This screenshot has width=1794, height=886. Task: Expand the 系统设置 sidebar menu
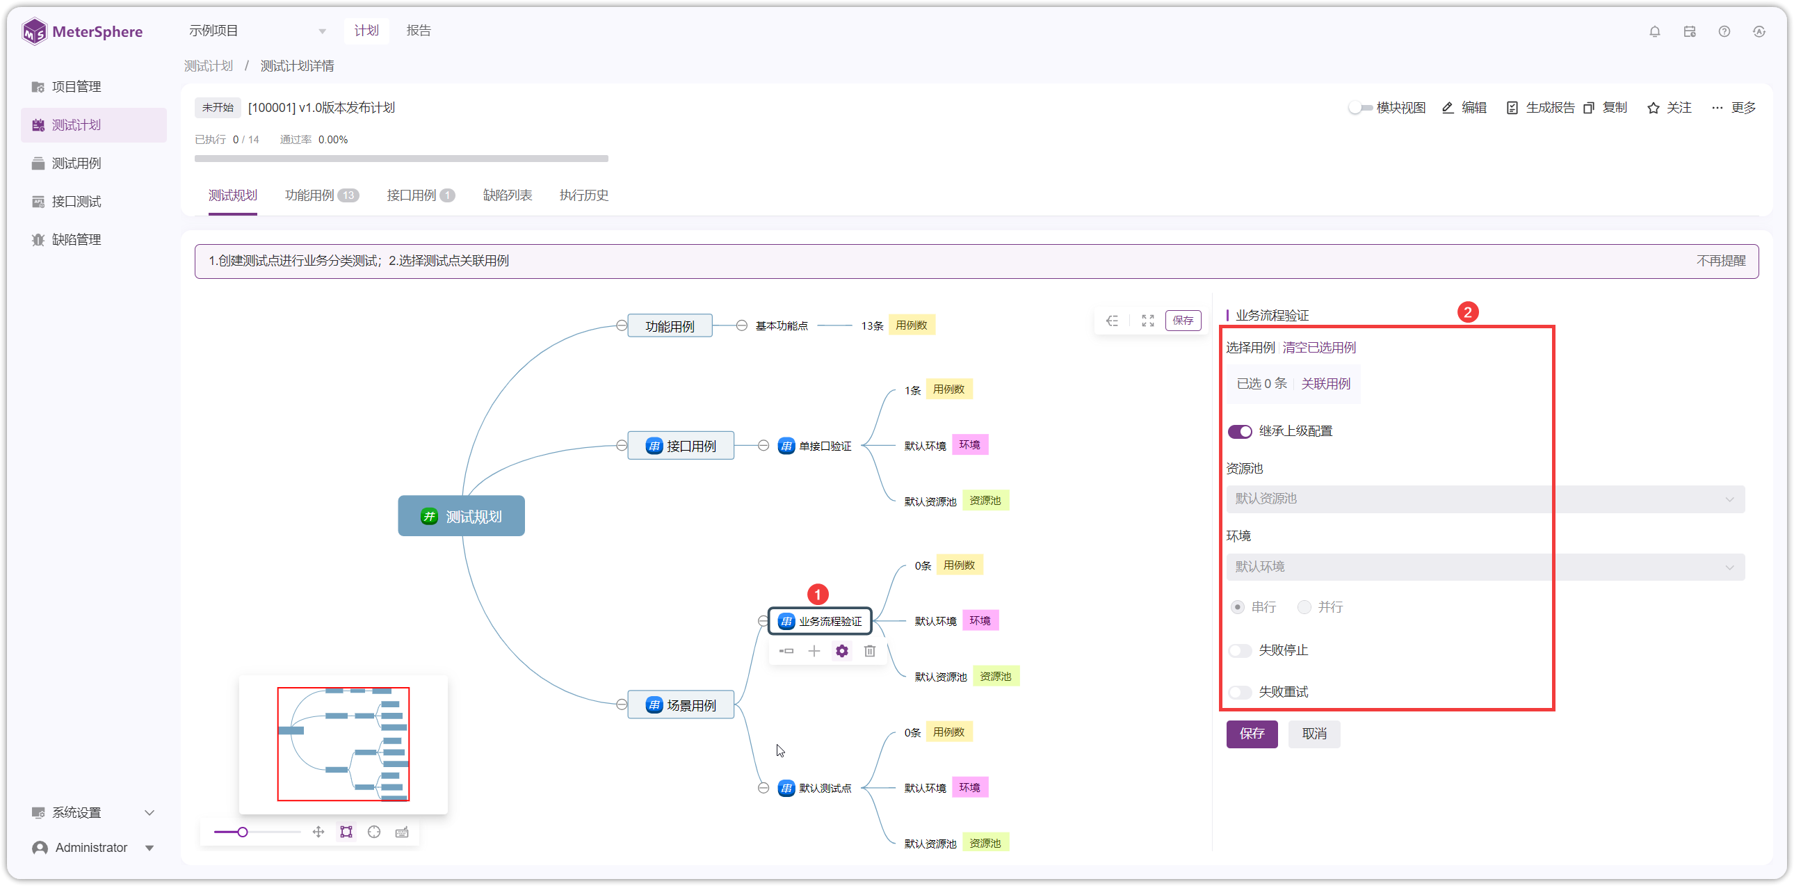(x=92, y=812)
